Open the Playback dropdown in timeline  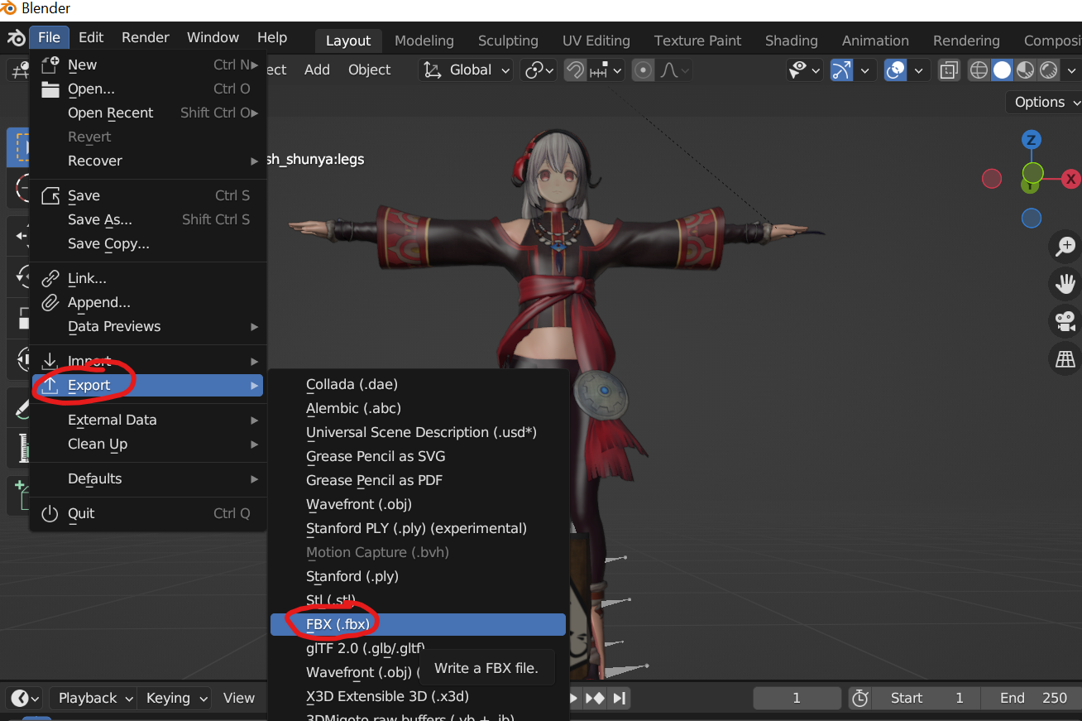coord(92,698)
